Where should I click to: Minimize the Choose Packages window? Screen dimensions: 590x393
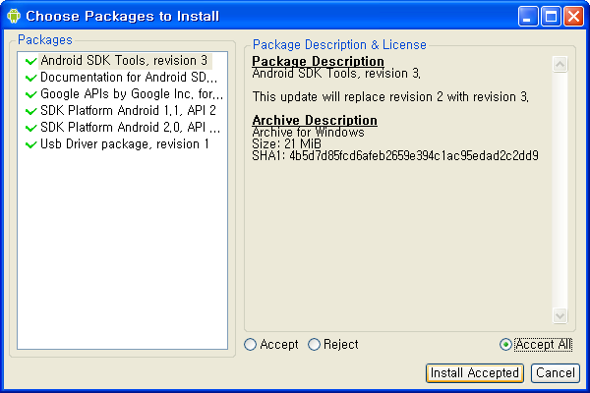[527, 17]
